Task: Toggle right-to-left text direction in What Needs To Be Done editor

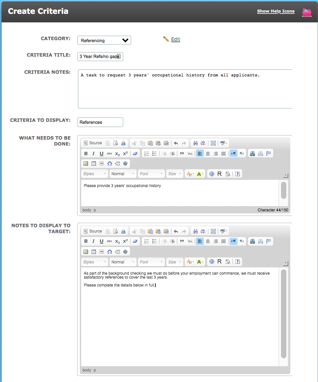Action: [x=241, y=153]
